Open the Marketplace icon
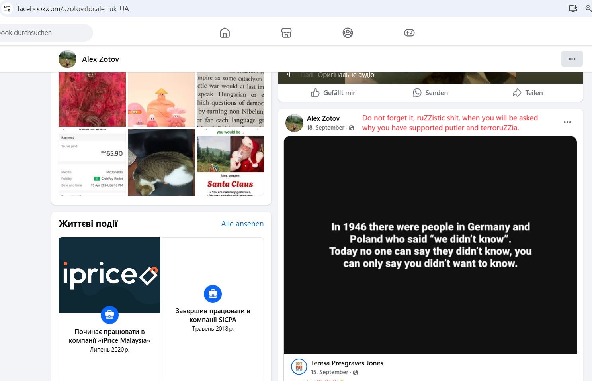The image size is (592, 381). (286, 33)
